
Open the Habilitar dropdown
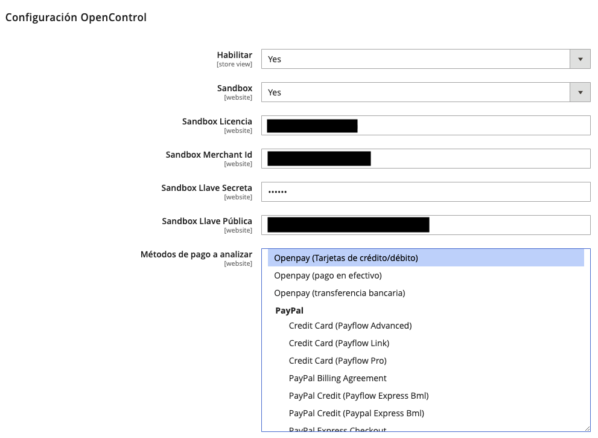(x=425, y=59)
